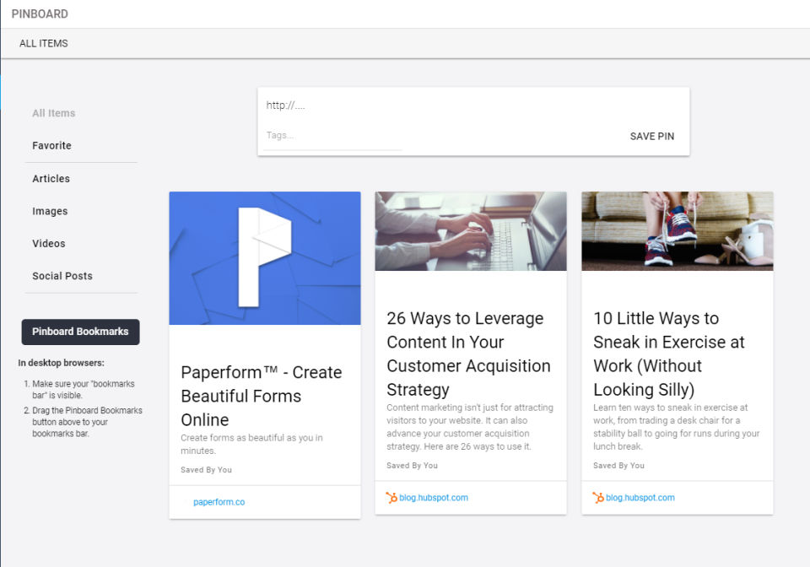Open the Favorite category

[x=51, y=146]
